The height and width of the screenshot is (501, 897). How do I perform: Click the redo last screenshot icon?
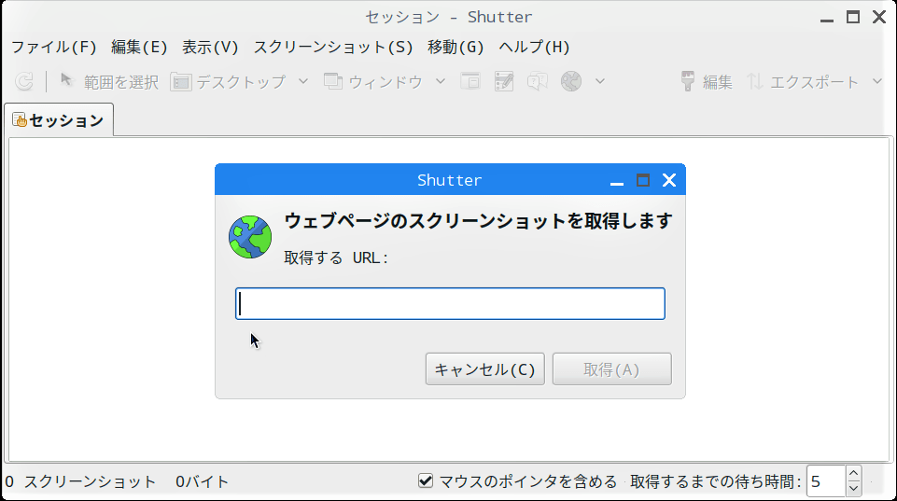coord(24,81)
